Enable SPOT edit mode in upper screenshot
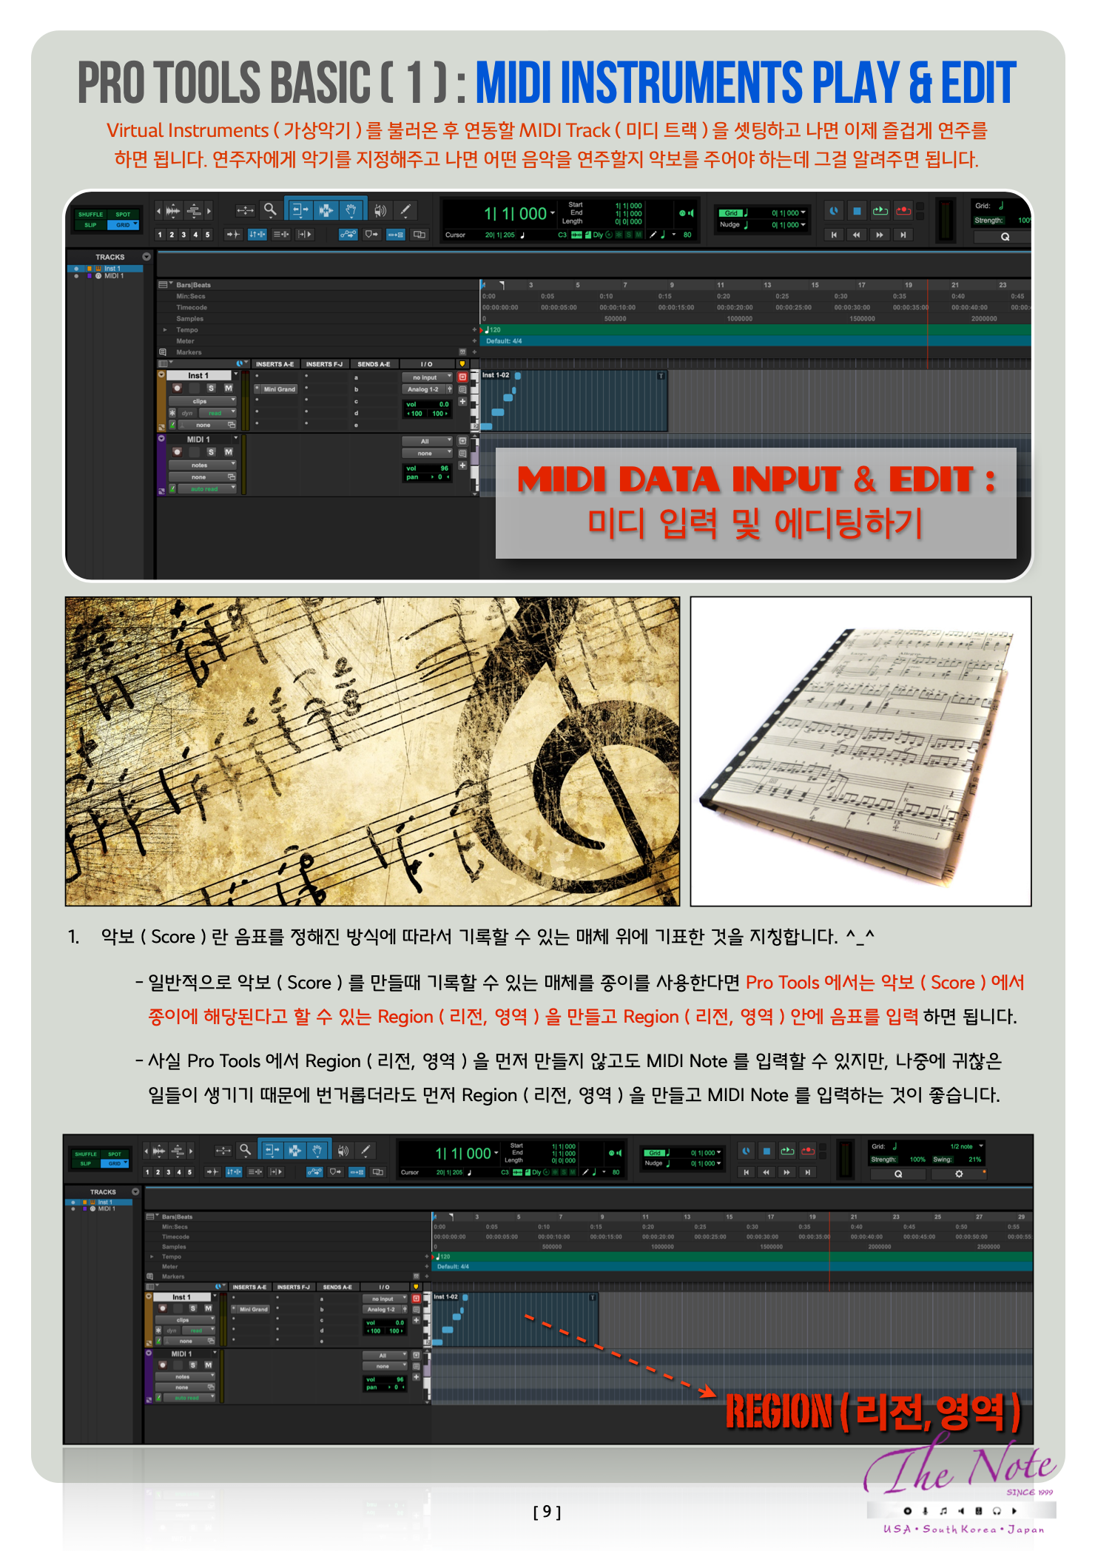 tap(123, 215)
